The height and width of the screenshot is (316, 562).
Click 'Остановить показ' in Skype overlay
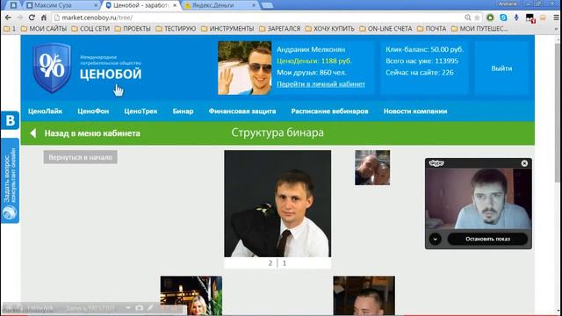(487, 239)
